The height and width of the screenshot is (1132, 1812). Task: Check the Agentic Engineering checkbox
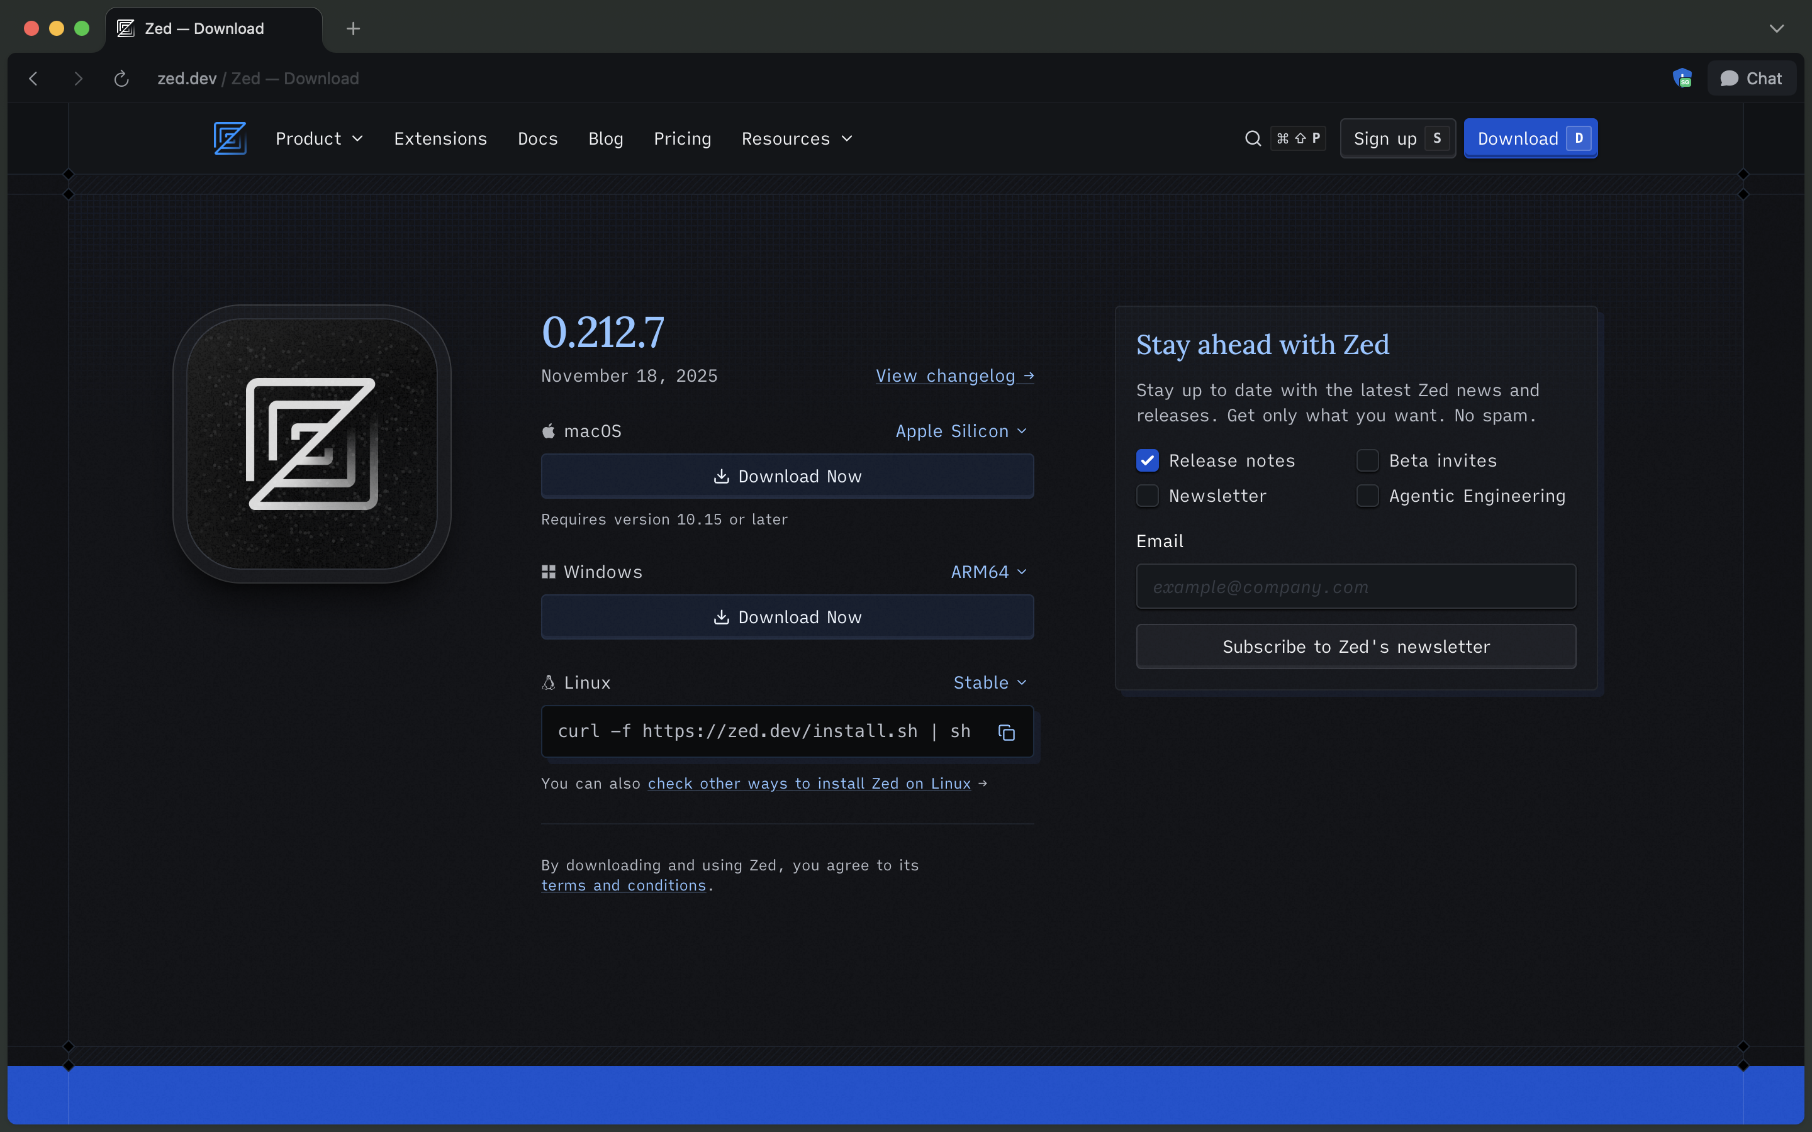[1367, 496]
